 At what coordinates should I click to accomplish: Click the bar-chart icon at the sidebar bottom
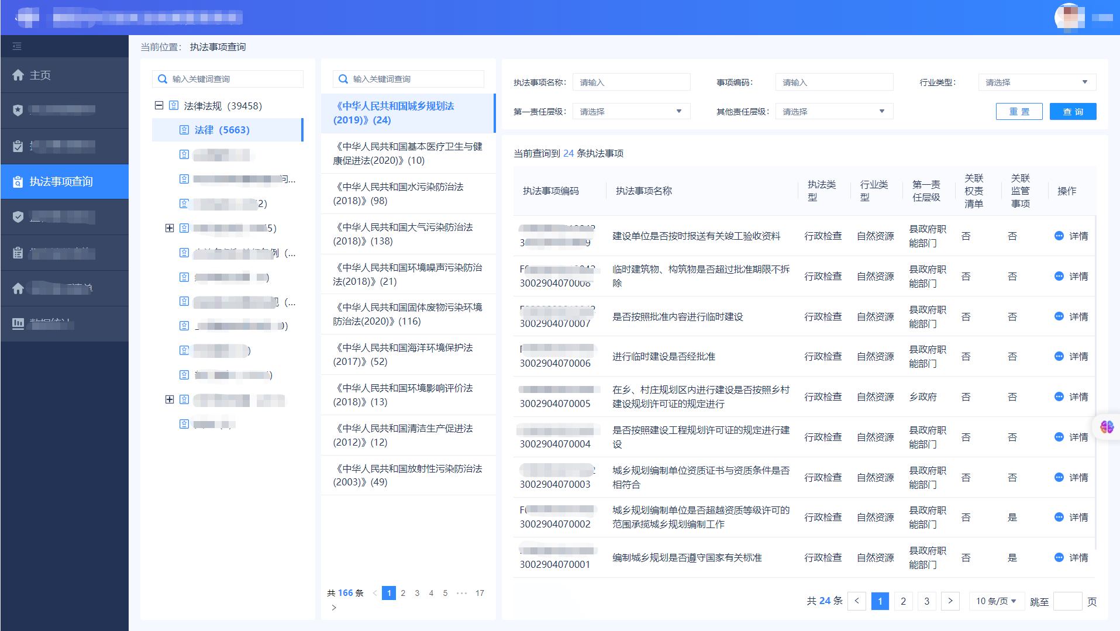point(18,323)
